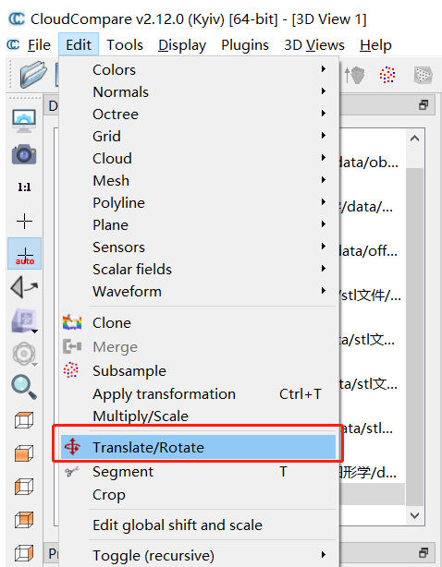Click the Clone rainbow icon

[x=72, y=322]
